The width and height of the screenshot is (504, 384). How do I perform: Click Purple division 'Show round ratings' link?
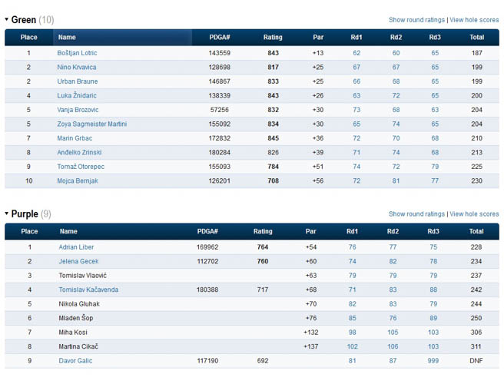(416, 214)
